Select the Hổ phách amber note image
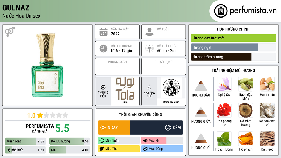The height and width of the screenshot is (158, 281). coord(246,139)
